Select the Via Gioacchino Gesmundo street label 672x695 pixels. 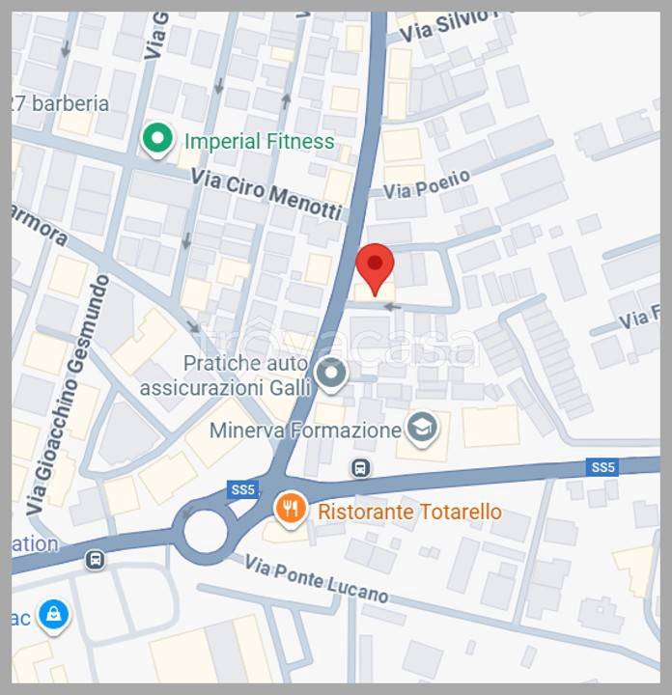68,395
